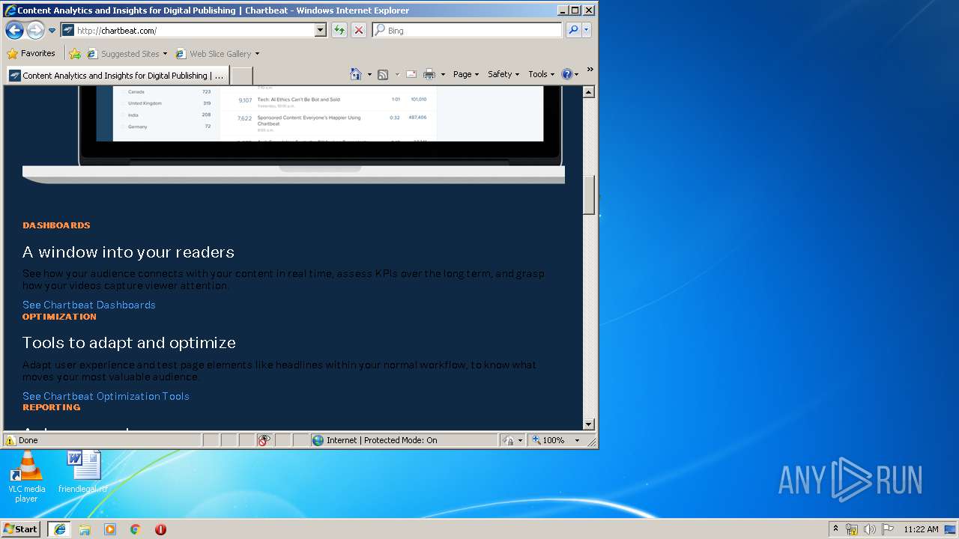Click the Home page icon
The image size is (959, 539).
point(356,74)
